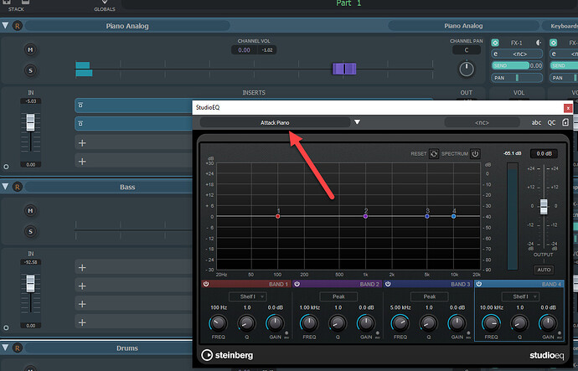Open FX-1 effect editor 'e' button
Image resolution: width=578 pixels, height=371 pixels.
pyautogui.click(x=495, y=54)
